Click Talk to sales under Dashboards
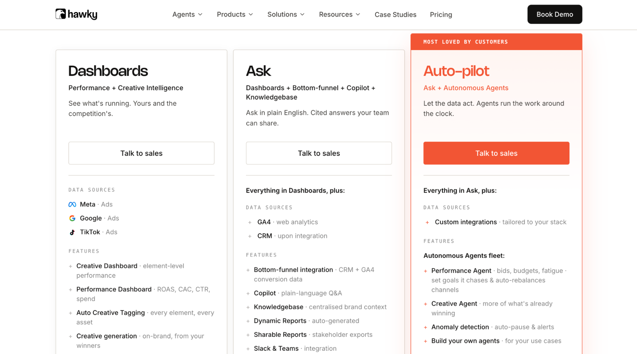 click(141, 153)
